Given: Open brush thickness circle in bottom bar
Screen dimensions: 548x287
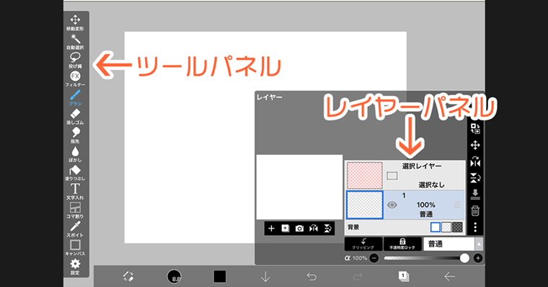Looking at the screenshot, I should 174,276.
